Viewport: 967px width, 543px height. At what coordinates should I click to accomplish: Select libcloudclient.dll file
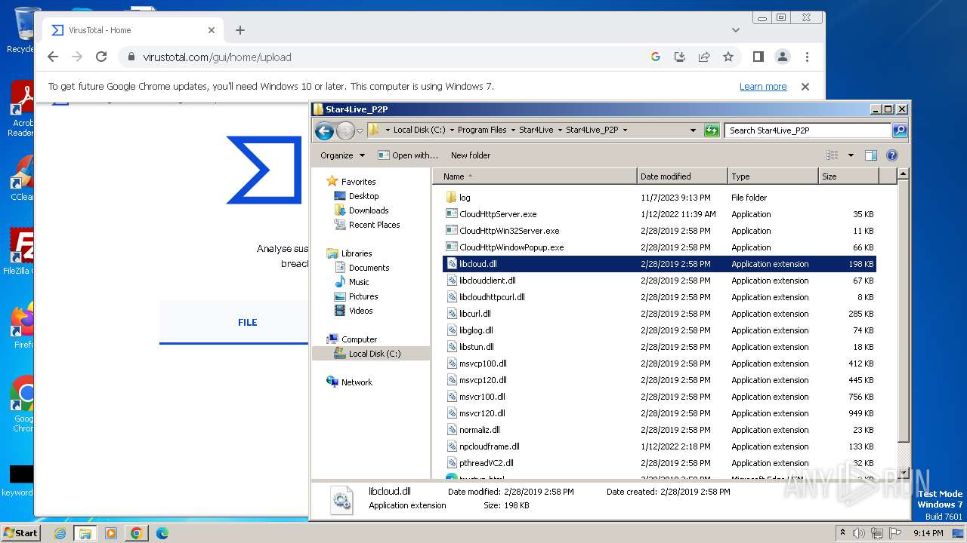click(x=659, y=281)
